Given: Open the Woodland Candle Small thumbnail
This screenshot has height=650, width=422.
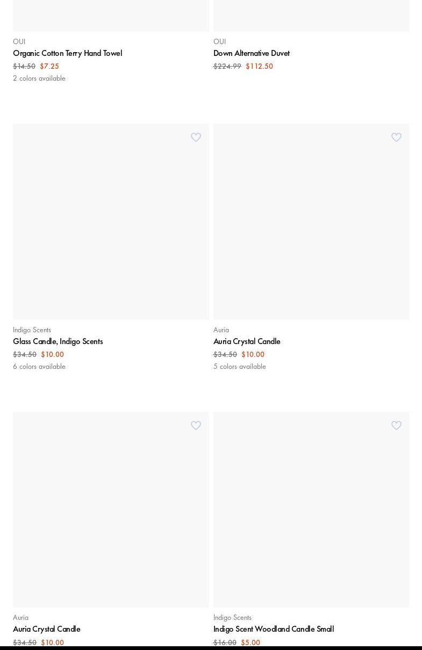Looking at the screenshot, I should [311, 509].
